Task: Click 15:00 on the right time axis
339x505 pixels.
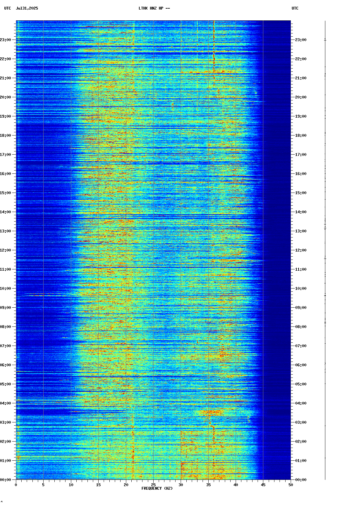Action: click(x=301, y=193)
